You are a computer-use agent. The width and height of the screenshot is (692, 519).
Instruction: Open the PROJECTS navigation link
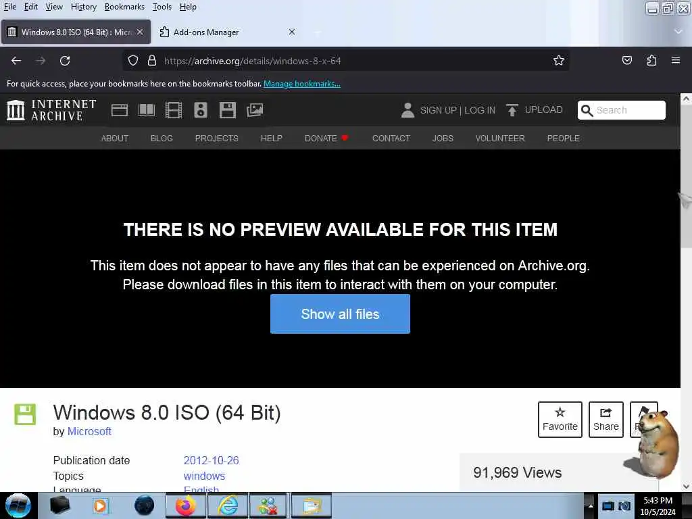[217, 138]
